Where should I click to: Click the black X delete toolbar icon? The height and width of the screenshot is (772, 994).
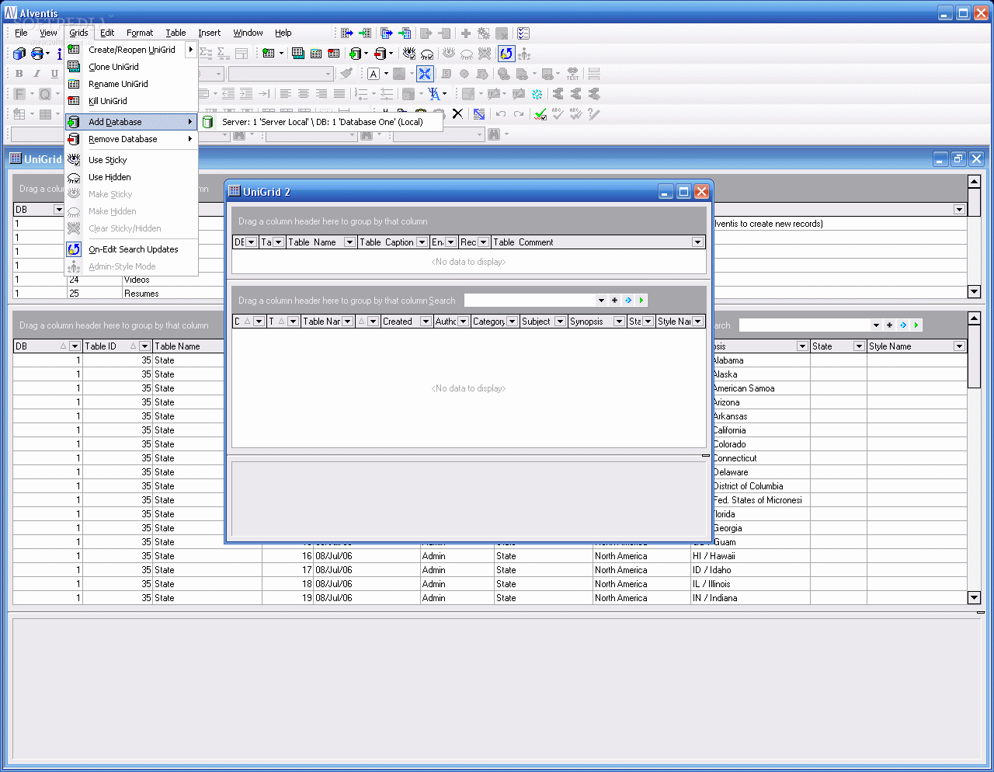(457, 114)
